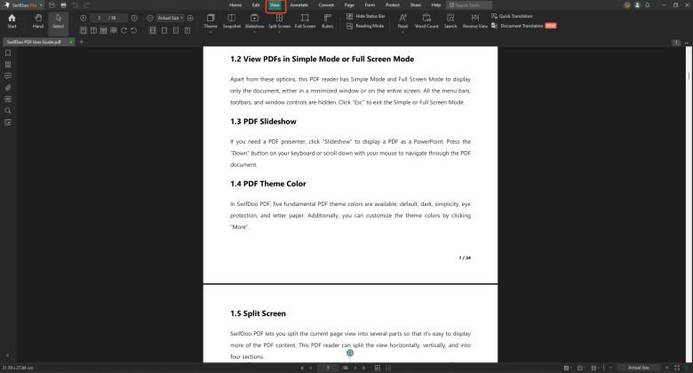Click Hide Status Bar
Screen dimensions: 693x373
[x=365, y=16]
